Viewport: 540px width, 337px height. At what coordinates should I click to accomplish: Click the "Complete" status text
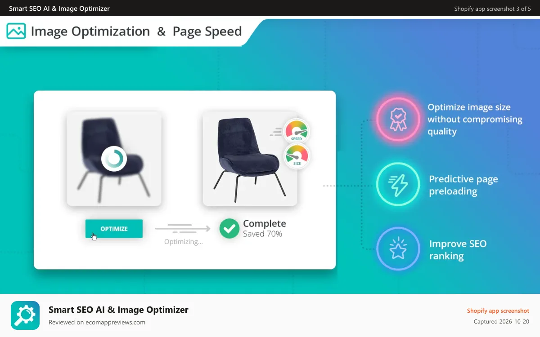[x=264, y=223]
